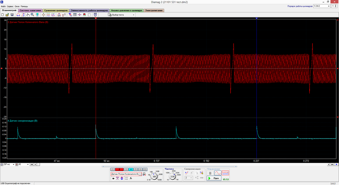Toggle the cyan channel 4 button
Viewport: 339px width, 185px height.
pyautogui.click(x=131, y=169)
